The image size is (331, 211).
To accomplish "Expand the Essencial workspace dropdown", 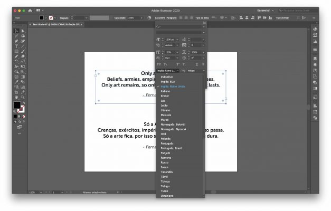I will (266, 11).
